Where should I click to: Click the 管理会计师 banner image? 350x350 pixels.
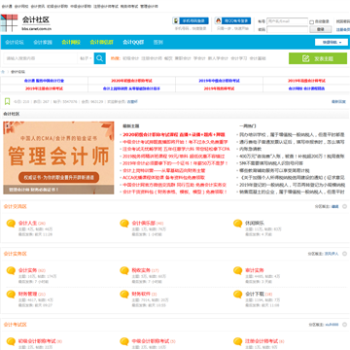point(58,157)
